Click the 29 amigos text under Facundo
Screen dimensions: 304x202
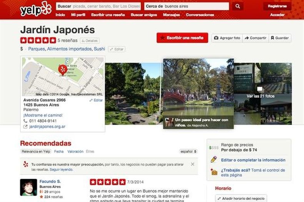click(52, 192)
